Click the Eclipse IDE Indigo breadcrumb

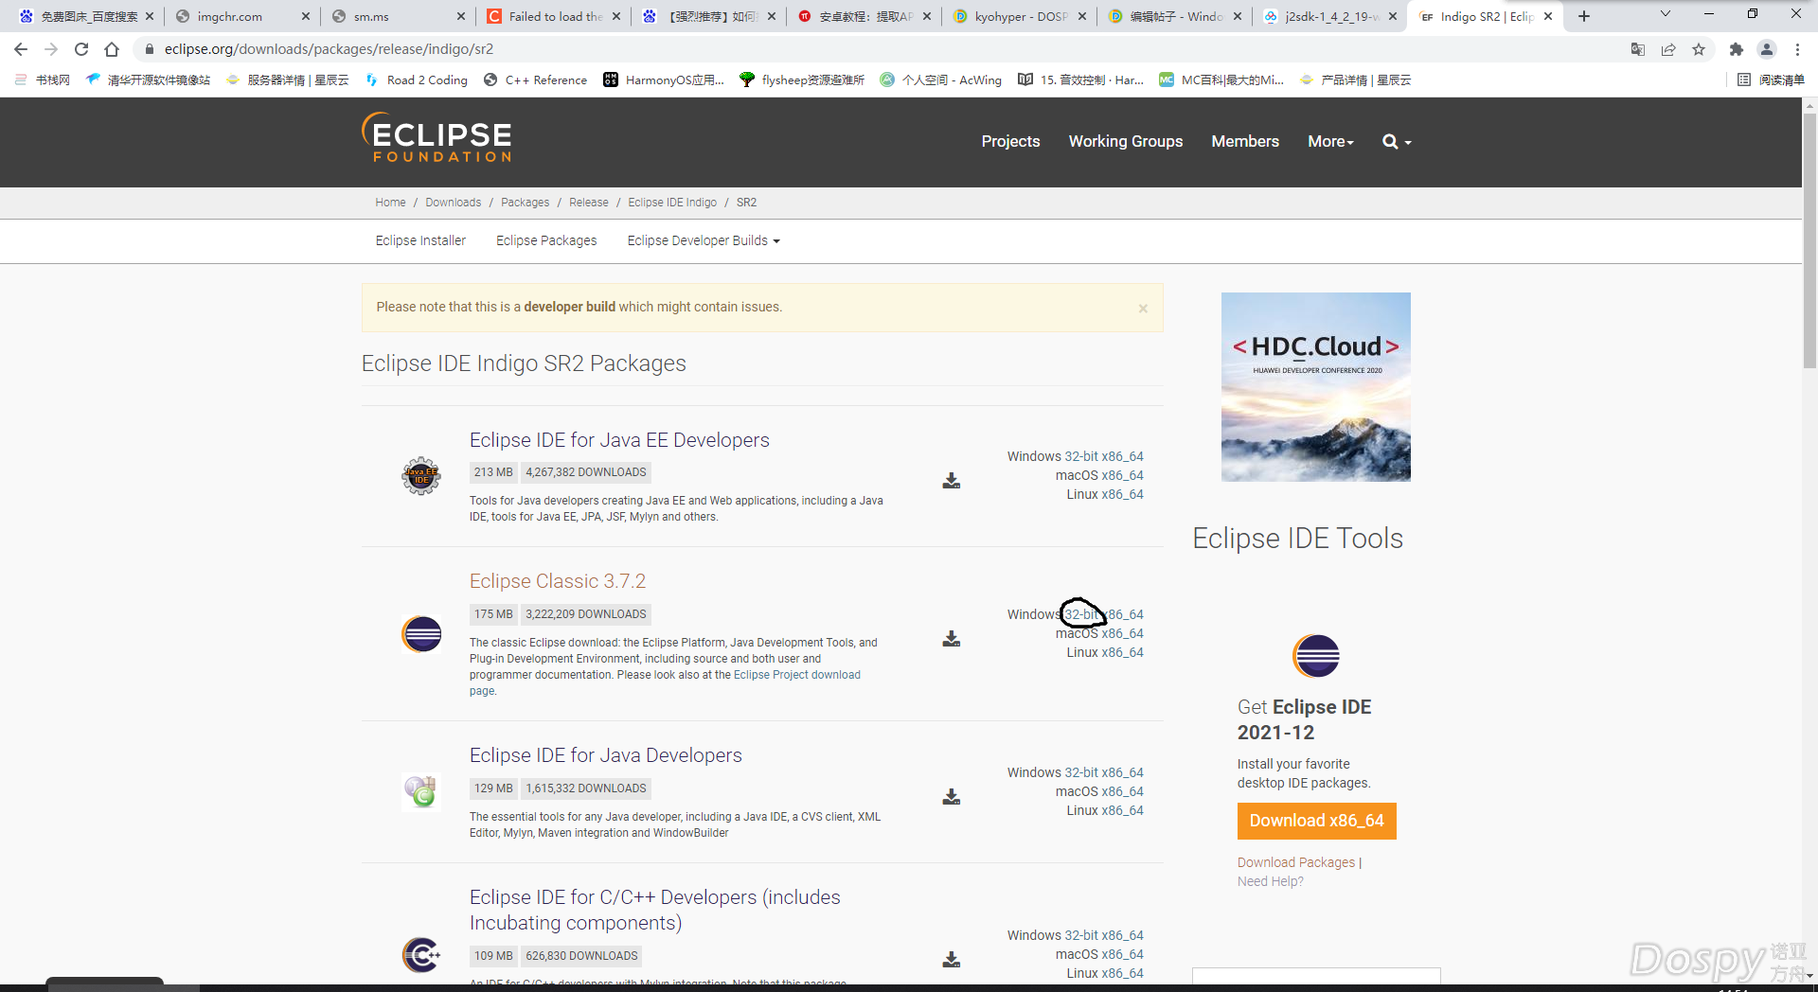pyautogui.click(x=672, y=203)
